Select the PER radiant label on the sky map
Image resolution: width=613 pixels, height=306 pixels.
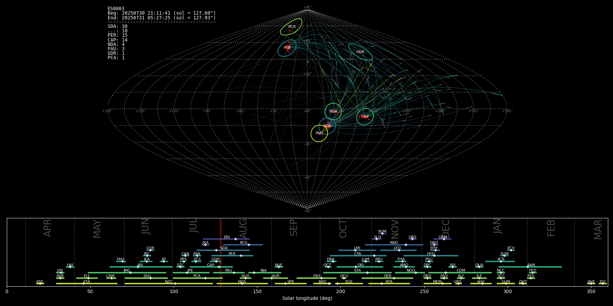pyautogui.click(x=287, y=48)
